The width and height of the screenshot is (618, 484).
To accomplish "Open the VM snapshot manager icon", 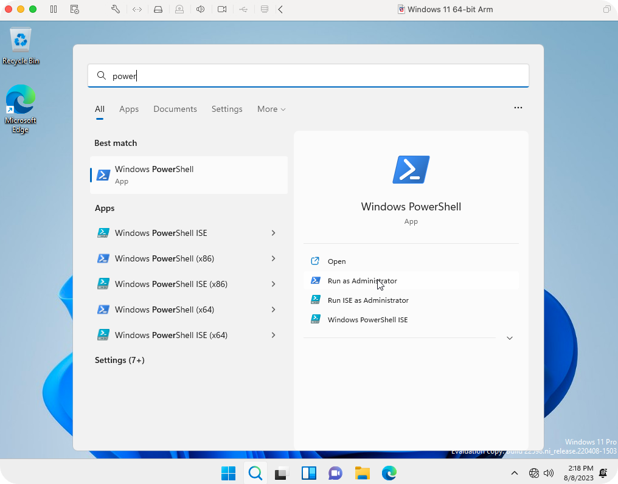I will [74, 9].
